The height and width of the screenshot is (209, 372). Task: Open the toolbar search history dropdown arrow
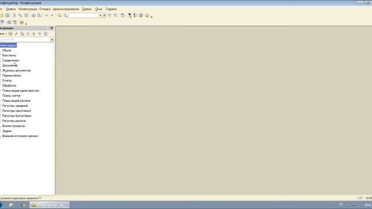[x=101, y=16]
